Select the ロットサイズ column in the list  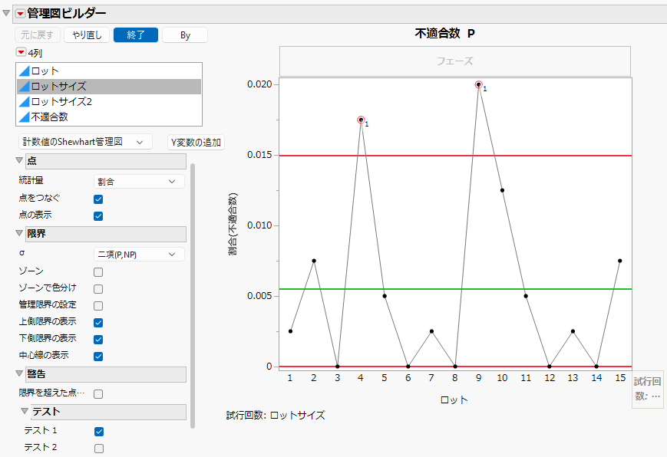pos(109,87)
